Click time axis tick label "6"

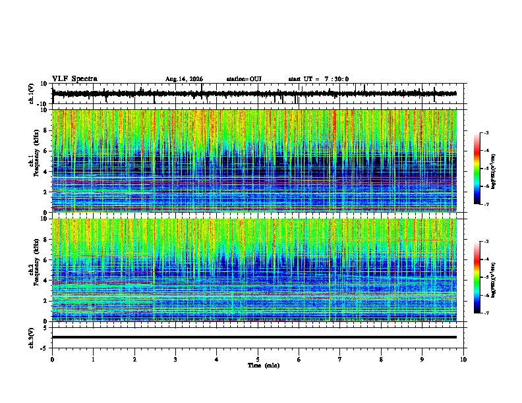click(x=299, y=360)
